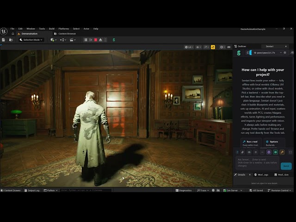Click the Python script input field
The height and width of the screenshot is (222, 296).
tap(86, 190)
